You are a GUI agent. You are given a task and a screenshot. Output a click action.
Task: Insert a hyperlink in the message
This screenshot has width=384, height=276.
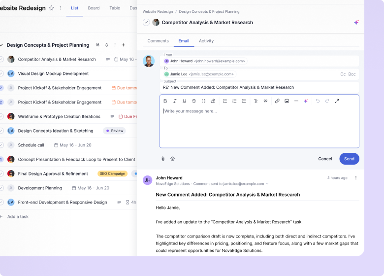(277, 101)
